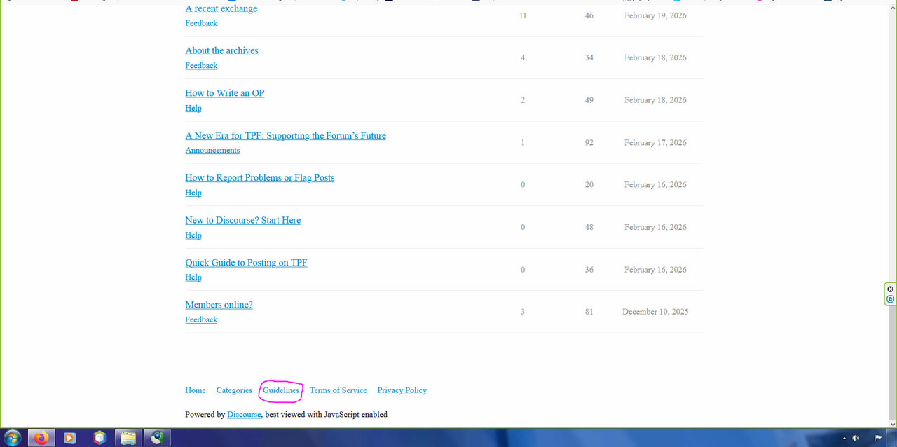Click the date in 'New to Discourse?' row
The width and height of the screenshot is (897, 447).
coord(655,227)
